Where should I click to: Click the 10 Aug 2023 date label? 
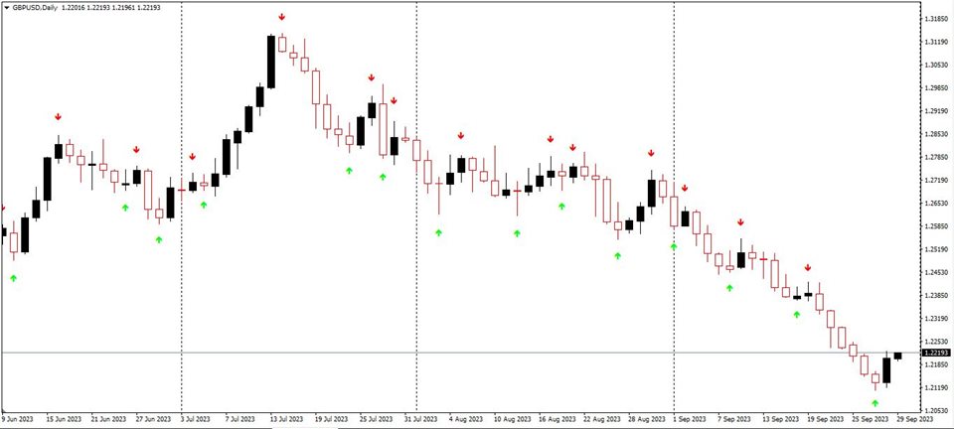click(x=513, y=419)
